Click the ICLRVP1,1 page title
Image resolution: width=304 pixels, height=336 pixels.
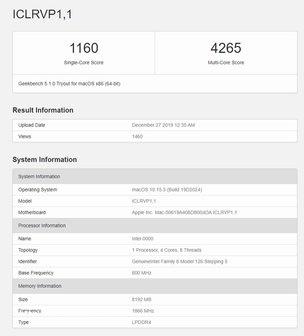point(43,14)
